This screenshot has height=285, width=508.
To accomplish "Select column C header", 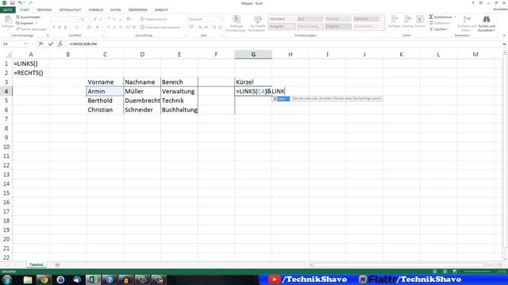I will [x=105, y=55].
